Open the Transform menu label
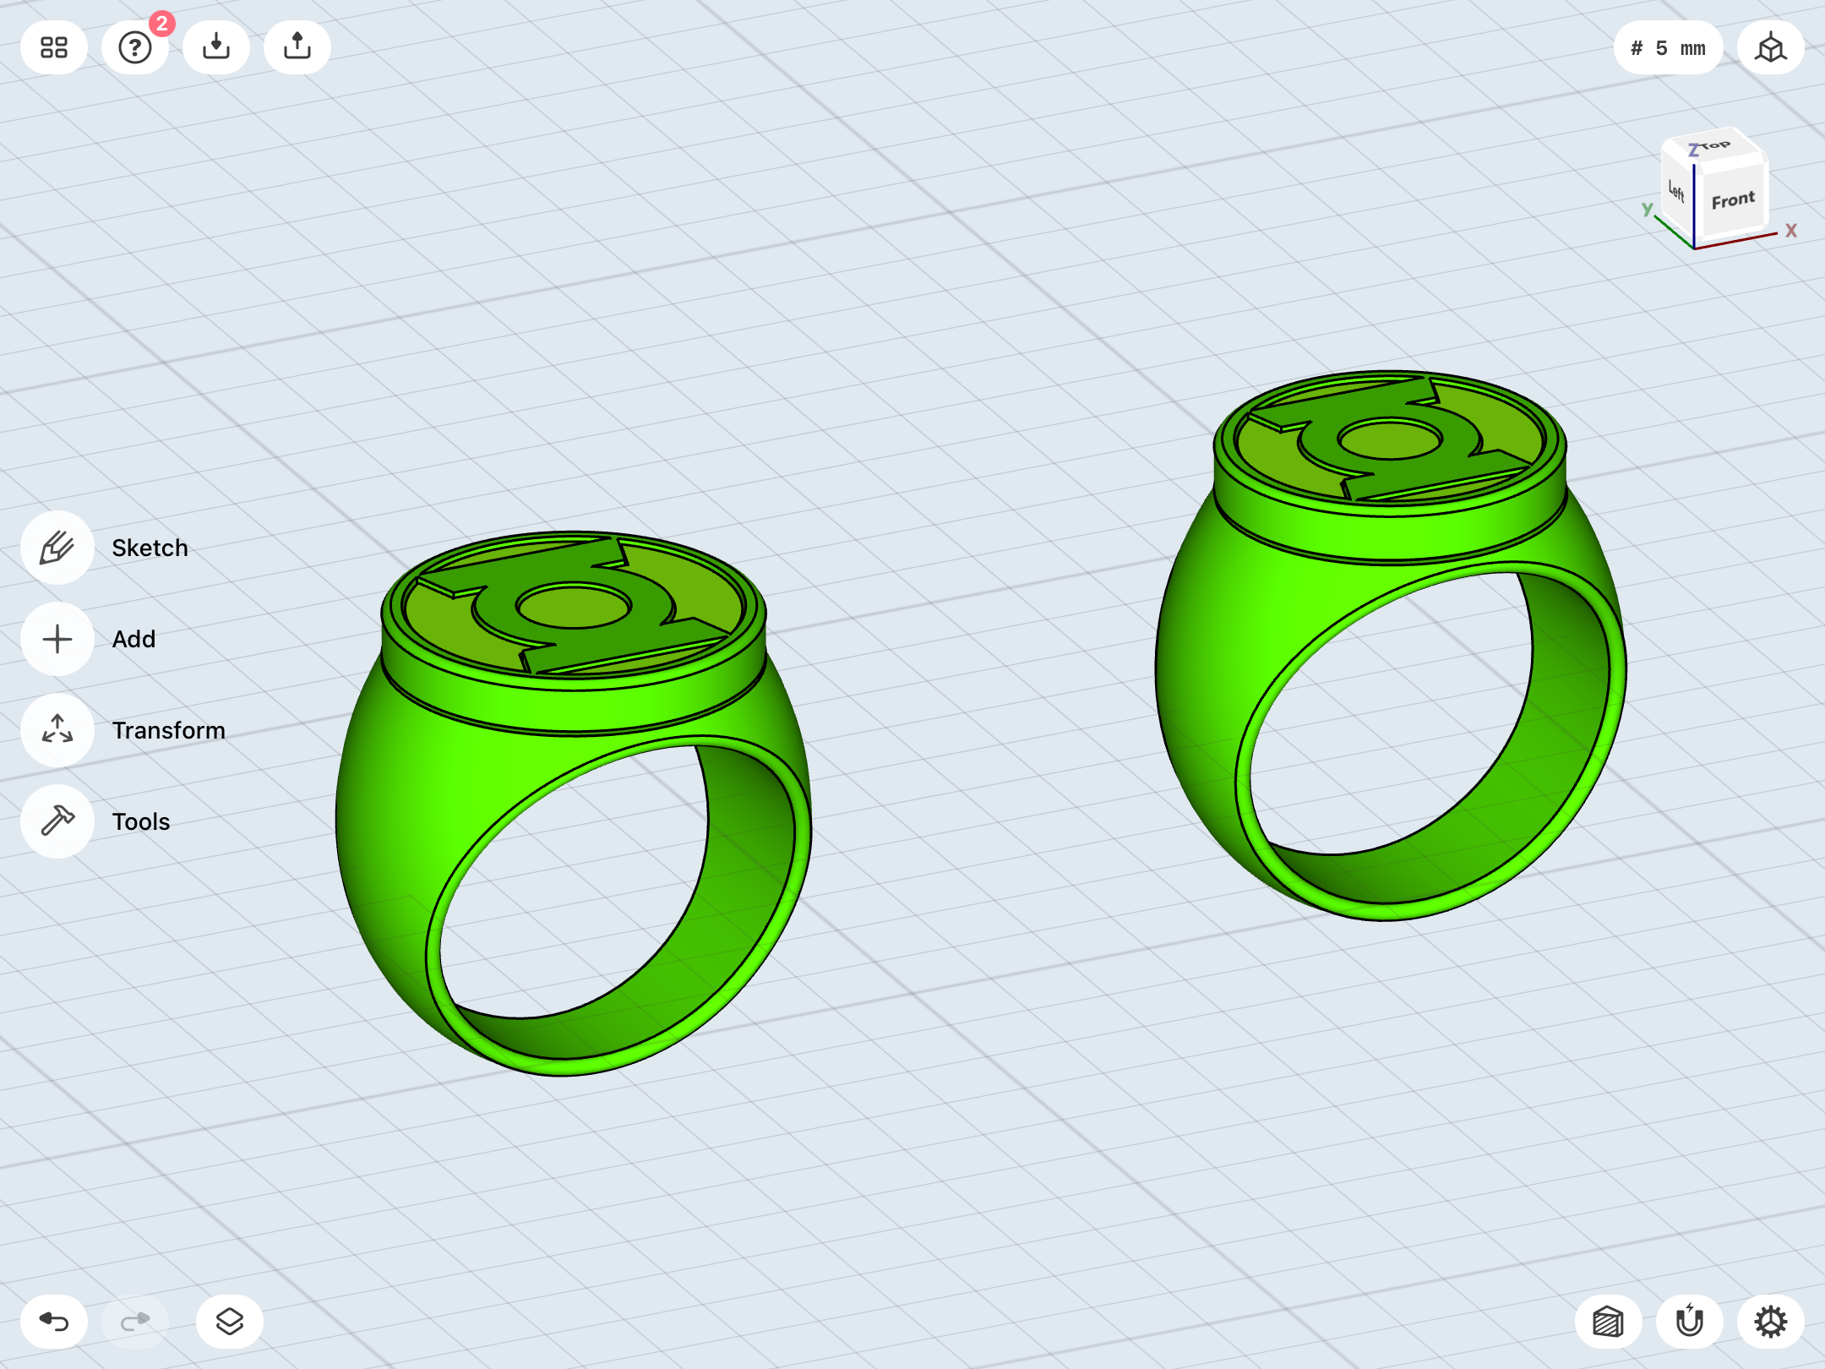 pos(169,730)
